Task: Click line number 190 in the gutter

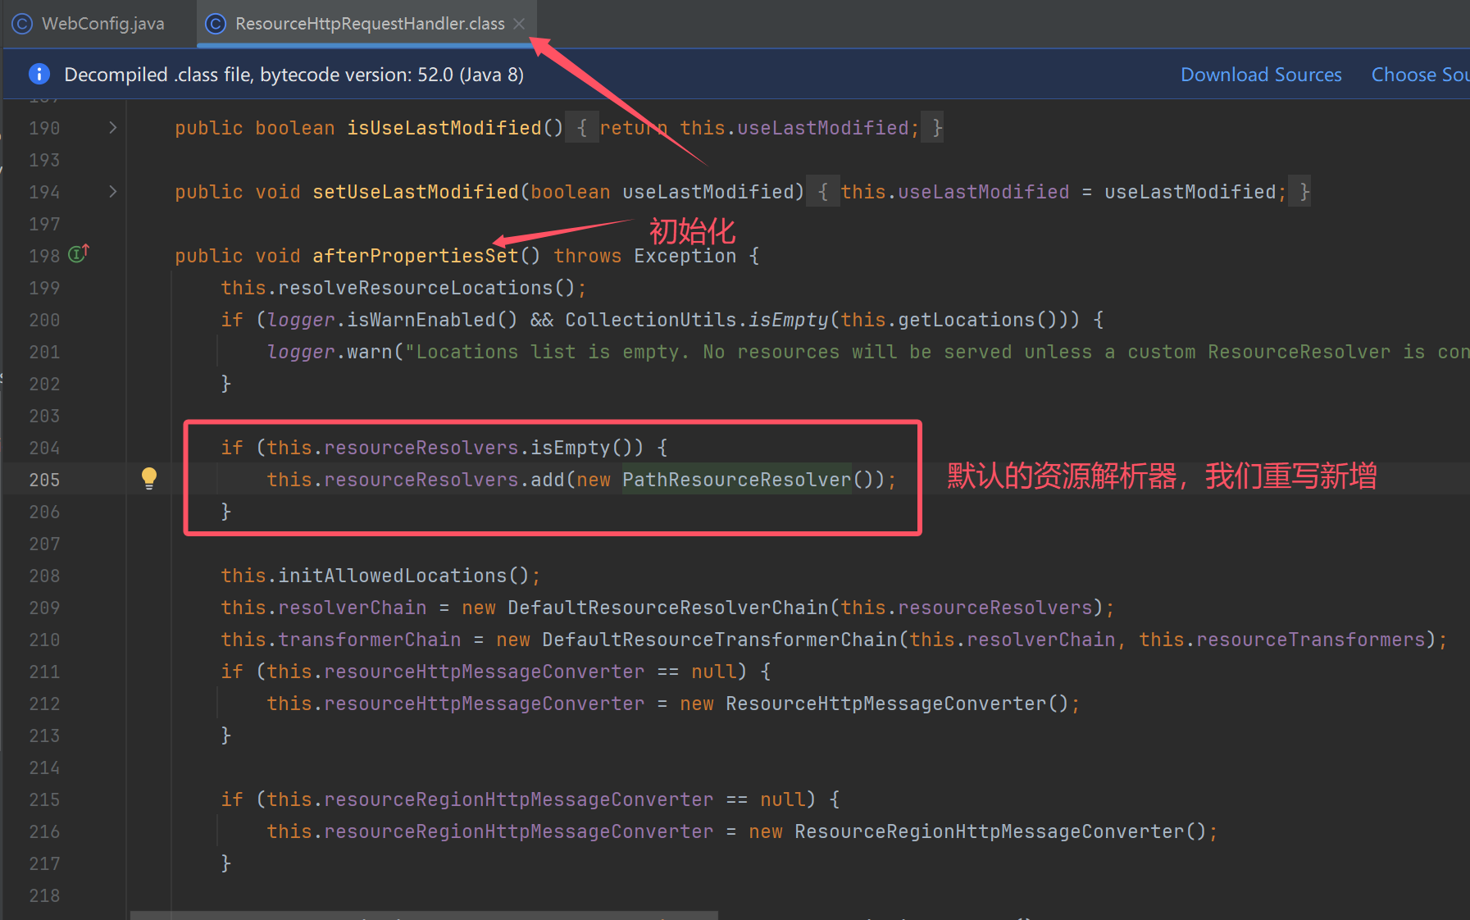Action: (44, 128)
